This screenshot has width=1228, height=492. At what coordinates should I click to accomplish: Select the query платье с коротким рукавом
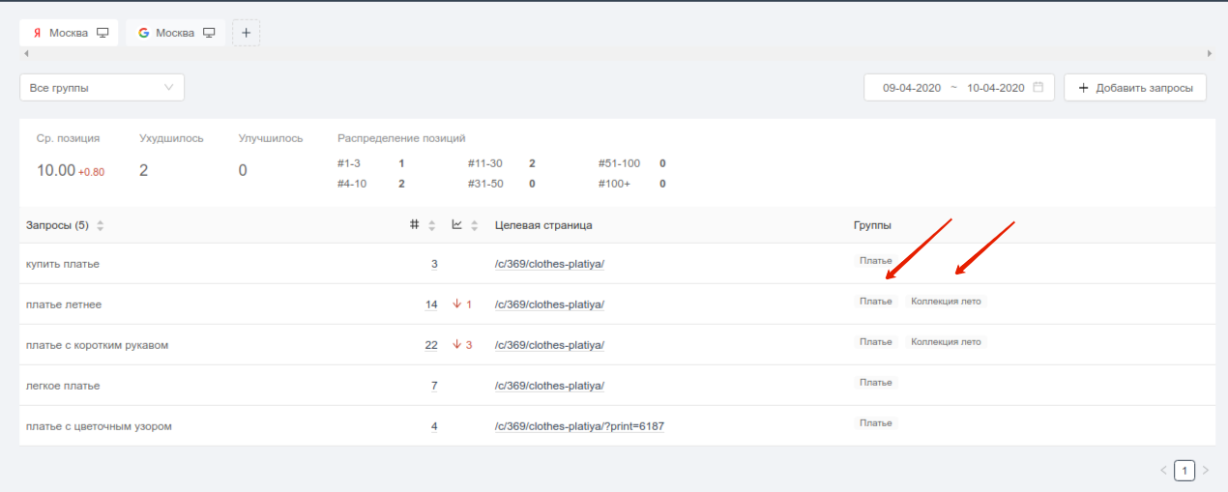click(x=97, y=345)
